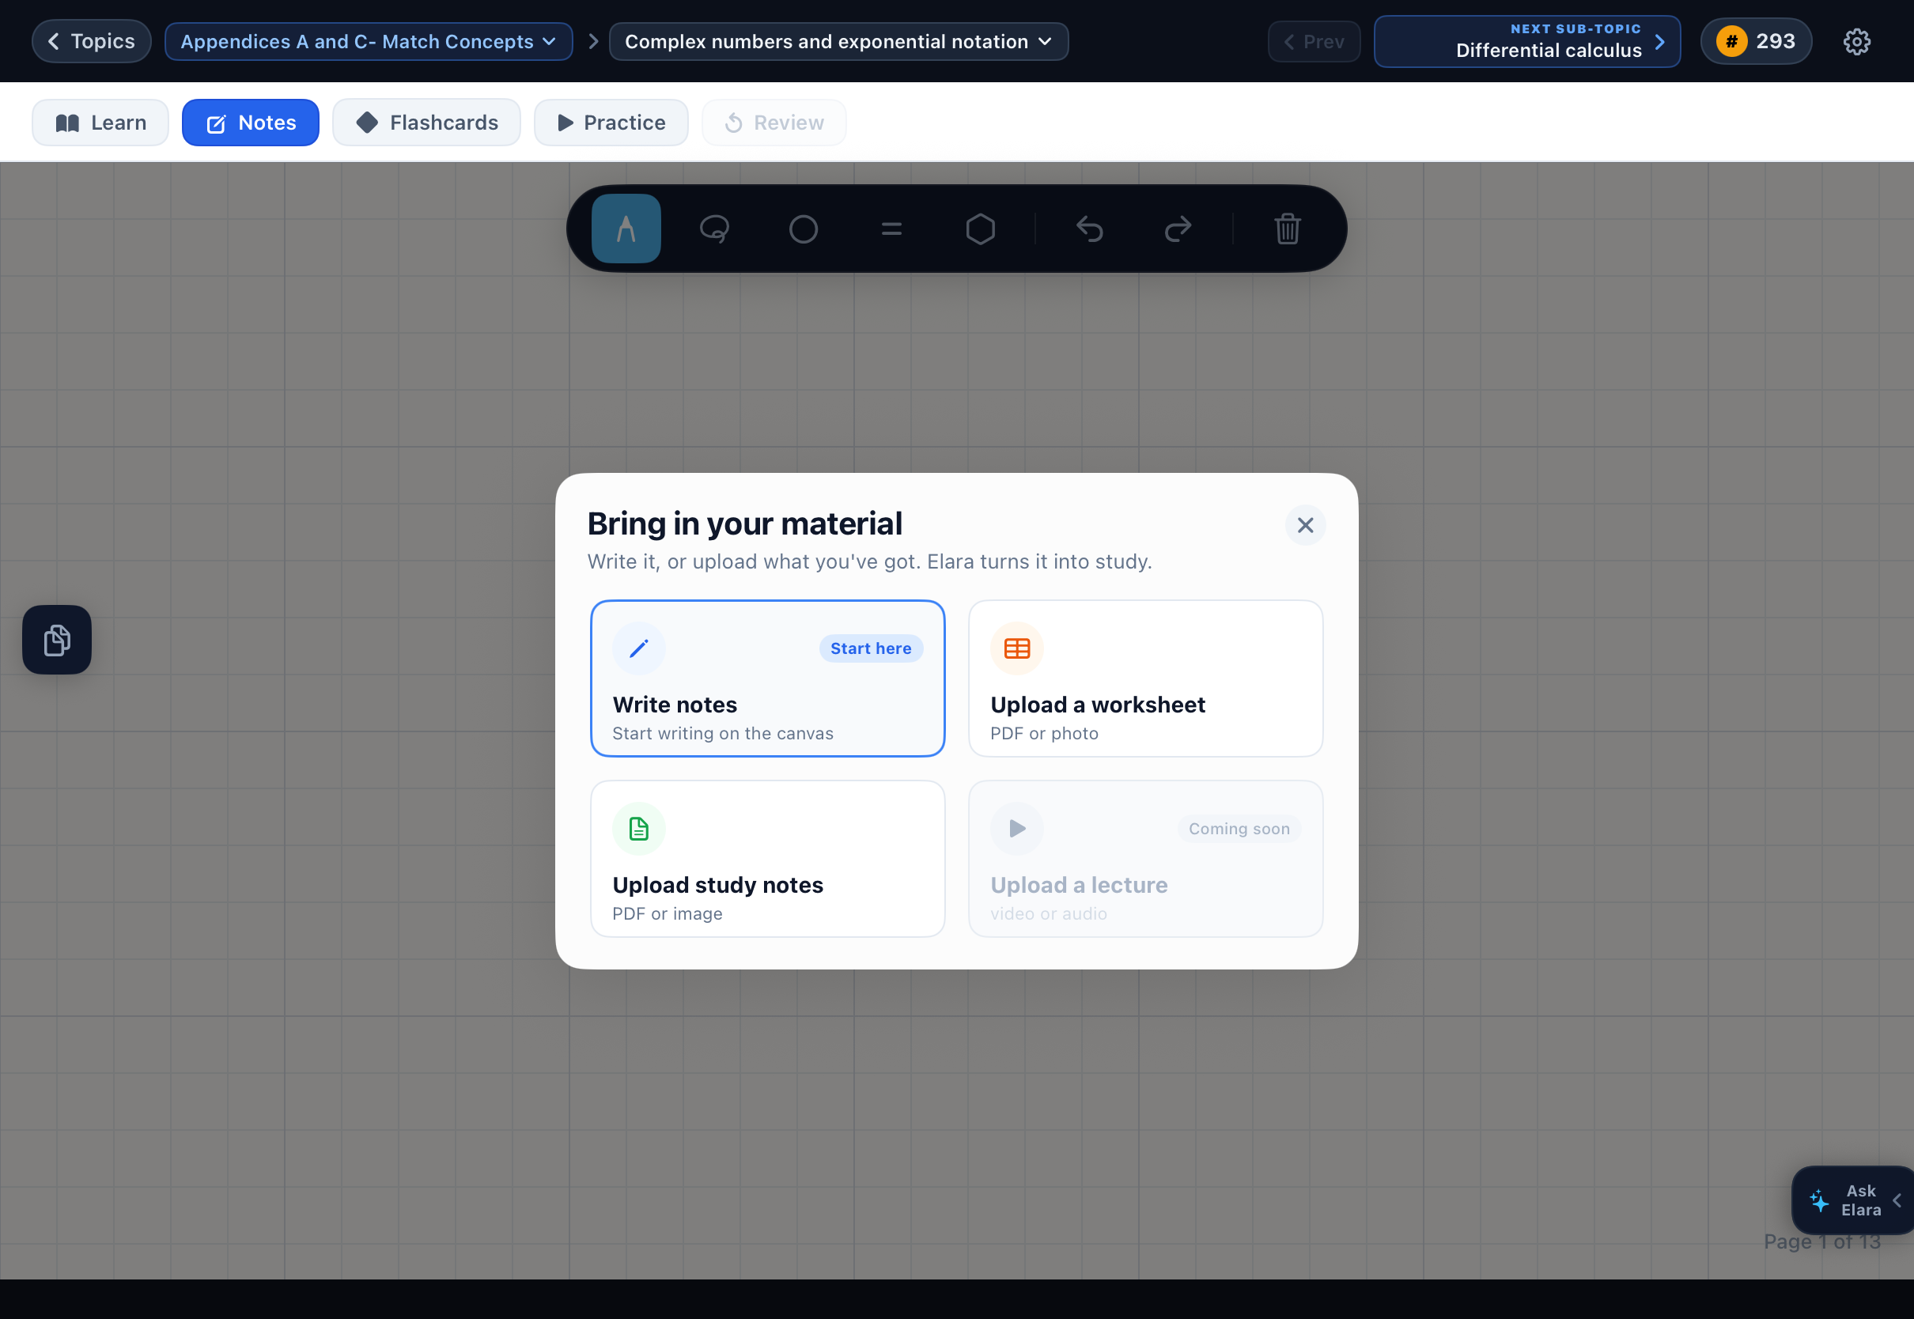Select the lasso selection tool
This screenshot has width=1914, height=1319.
715,228
